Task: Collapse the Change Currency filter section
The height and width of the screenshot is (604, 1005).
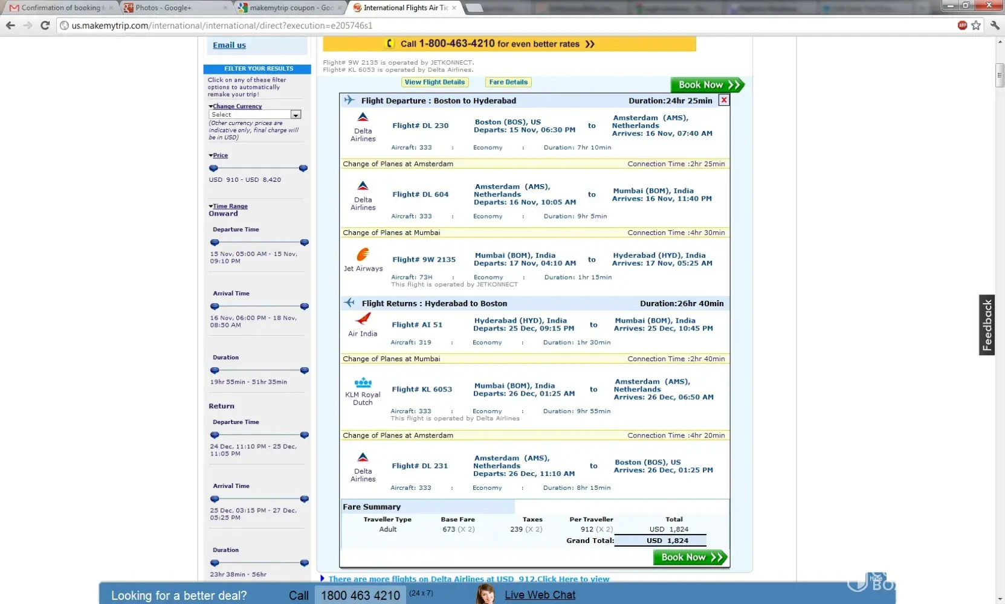Action: click(x=236, y=106)
